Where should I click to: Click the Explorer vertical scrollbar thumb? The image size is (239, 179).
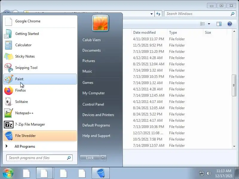(234, 85)
